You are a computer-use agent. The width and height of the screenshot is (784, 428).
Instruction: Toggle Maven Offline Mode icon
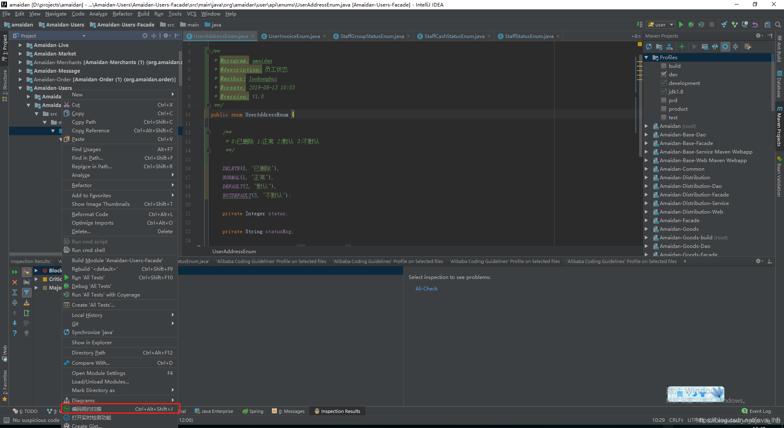(x=715, y=47)
